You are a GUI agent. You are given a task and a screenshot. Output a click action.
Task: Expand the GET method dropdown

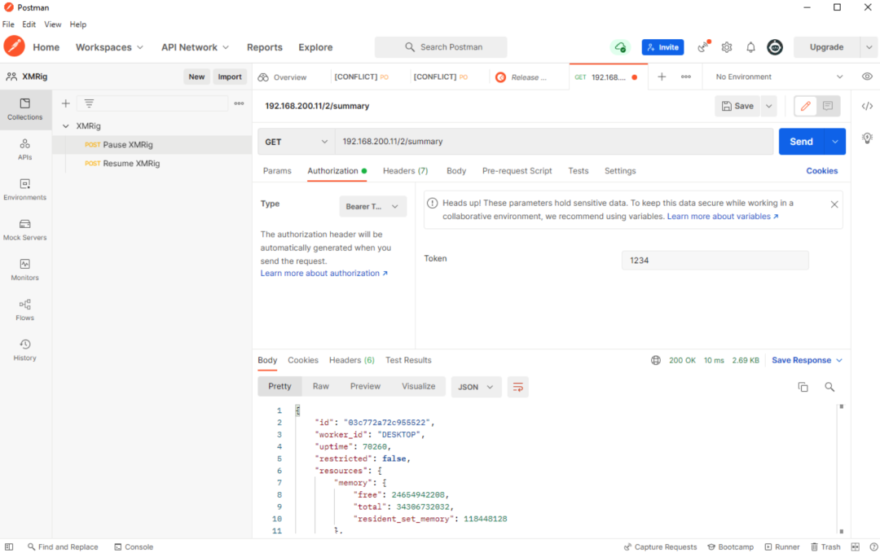coord(296,142)
